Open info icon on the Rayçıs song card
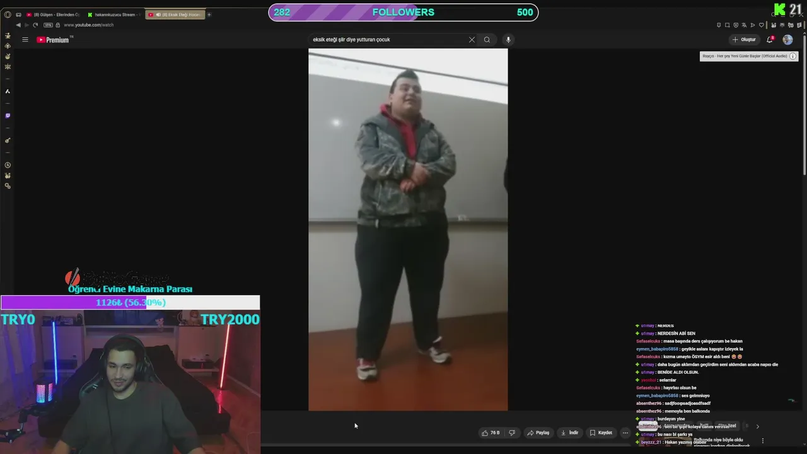Screen dimensions: 807x454 793,56
